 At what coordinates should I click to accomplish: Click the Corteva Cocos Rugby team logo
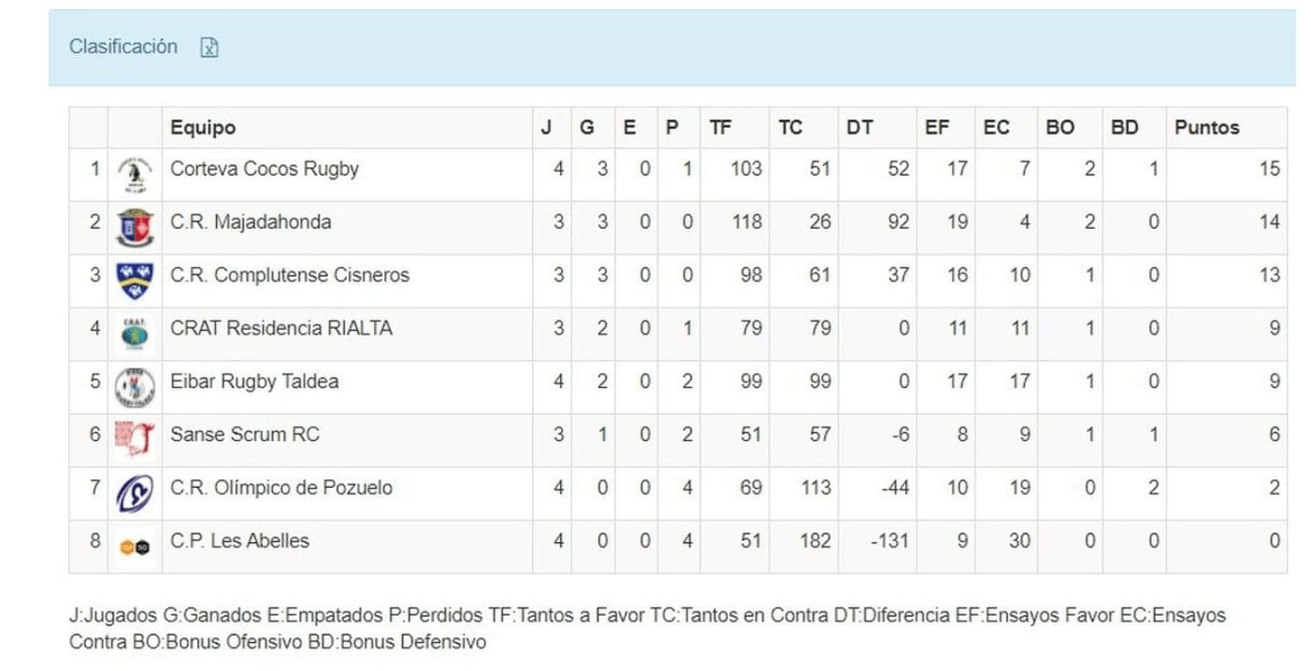pyautogui.click(x=135, y=175)
